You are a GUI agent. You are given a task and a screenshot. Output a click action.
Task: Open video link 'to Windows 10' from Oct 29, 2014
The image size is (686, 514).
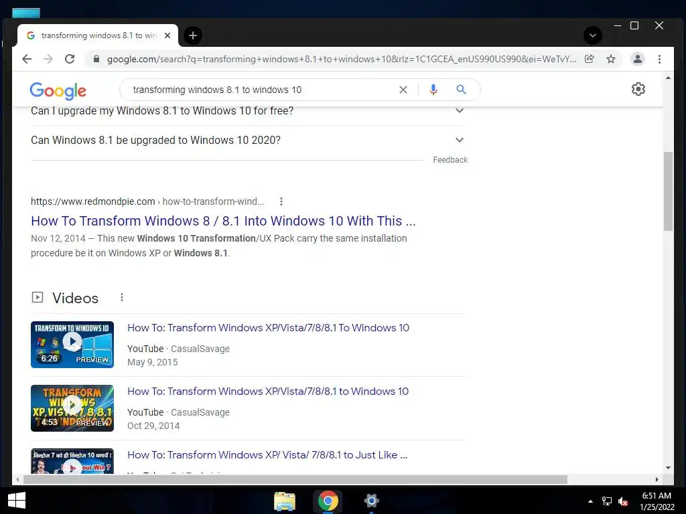coord(268,391)
